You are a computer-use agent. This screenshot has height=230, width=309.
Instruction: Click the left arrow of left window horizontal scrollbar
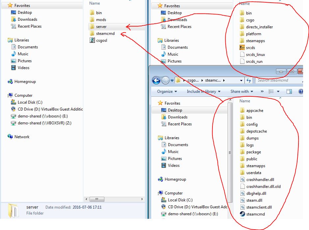pyautogui.click(x=86, y=199)
